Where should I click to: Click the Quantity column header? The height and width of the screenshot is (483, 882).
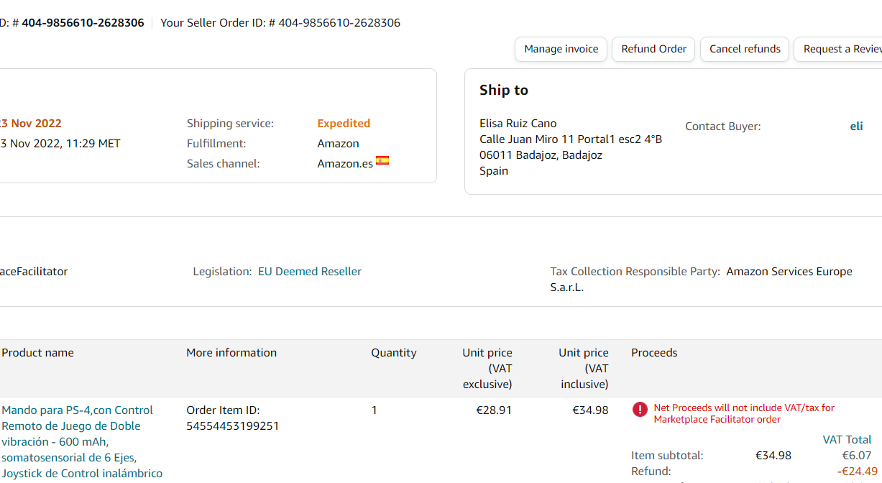[393, 353]
